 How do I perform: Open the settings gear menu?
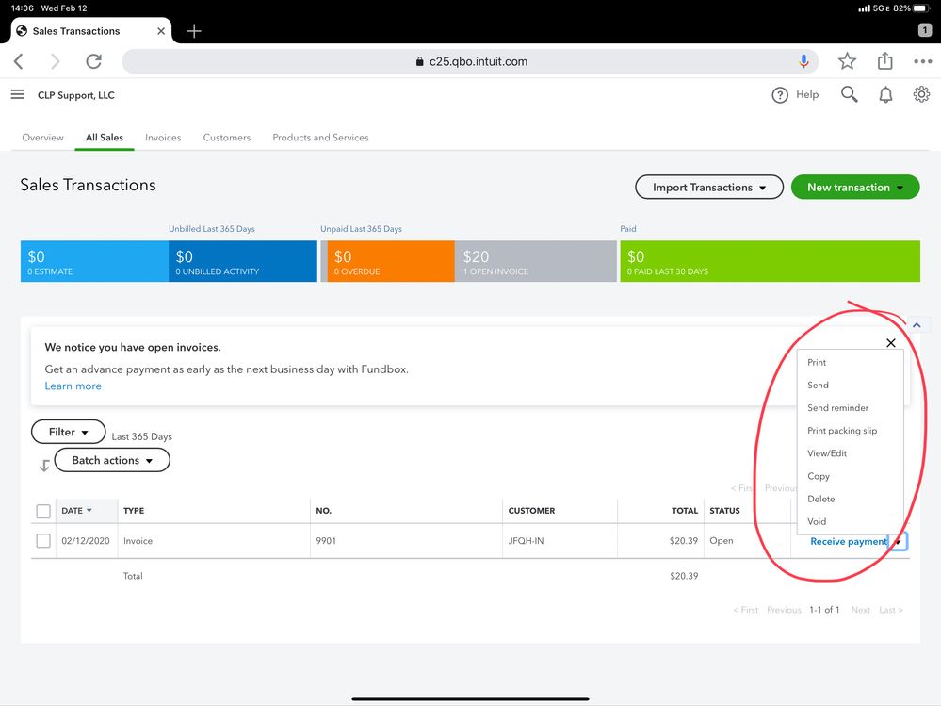tap(921, 94)
